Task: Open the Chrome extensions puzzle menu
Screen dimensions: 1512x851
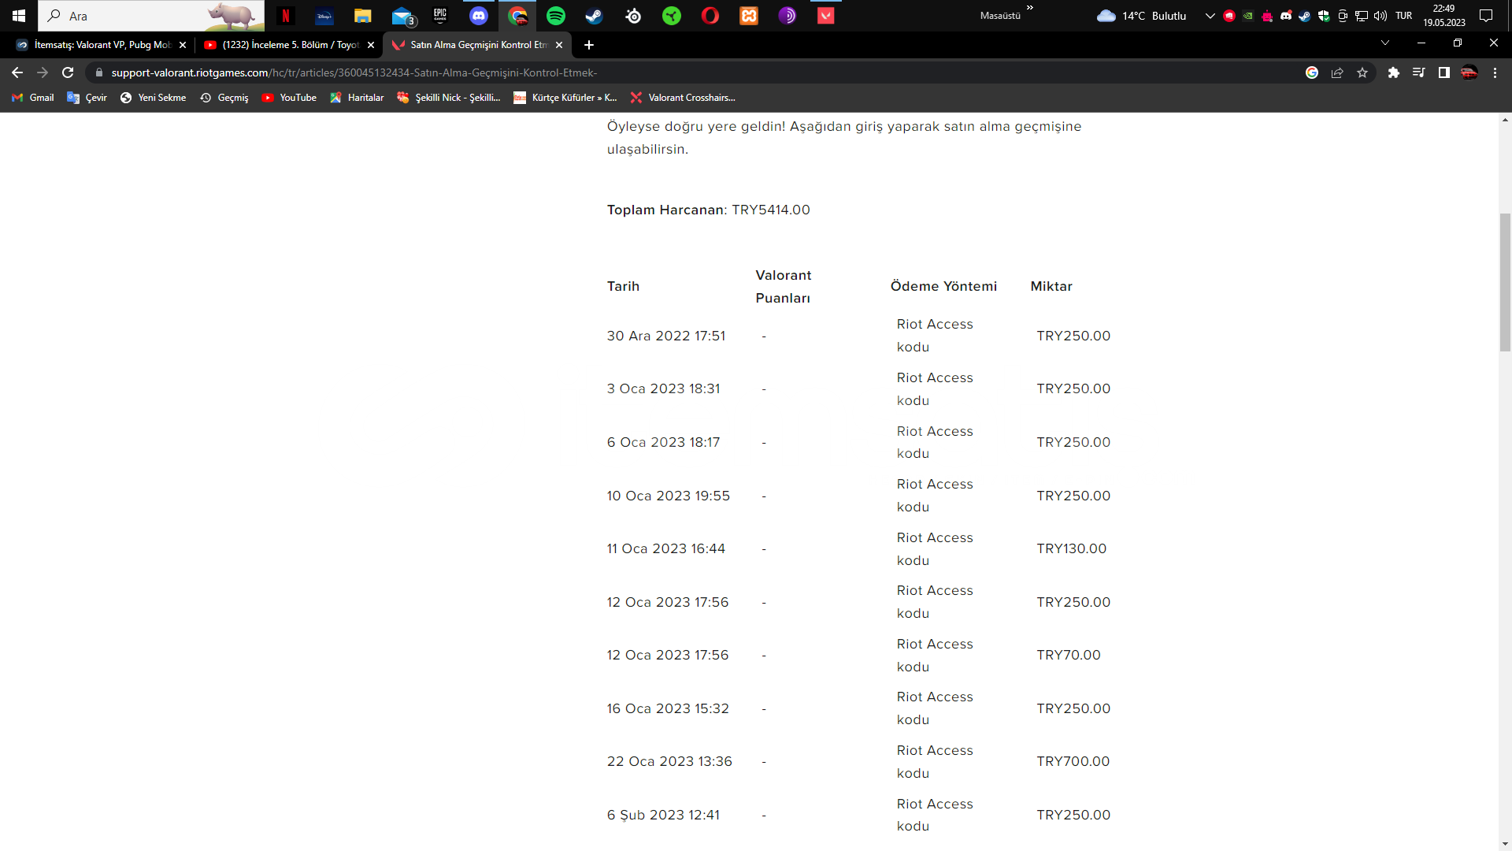Action: [x=1394, y=72]
